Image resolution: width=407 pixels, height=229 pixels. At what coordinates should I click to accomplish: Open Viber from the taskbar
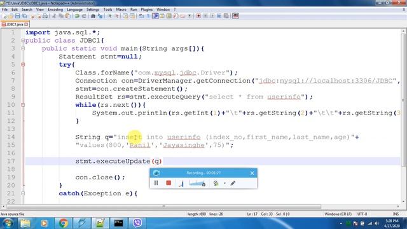pyautogui.click(x=137, y=223)
